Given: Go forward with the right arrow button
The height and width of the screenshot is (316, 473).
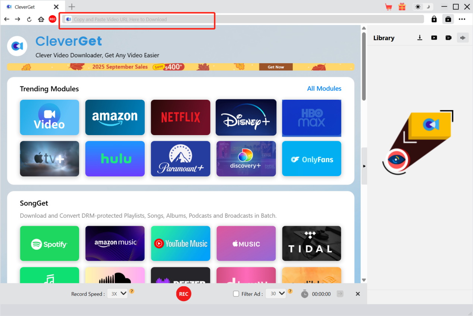Looking at the screenshot, I should point(18,19).
